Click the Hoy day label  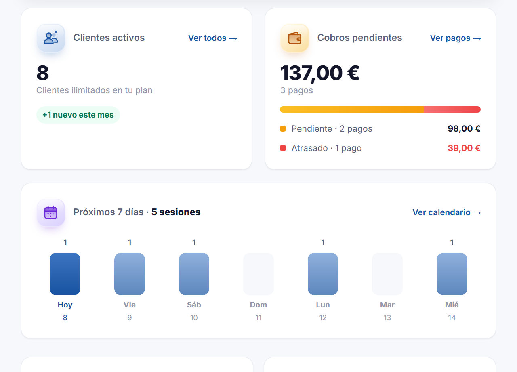(65, 305)
